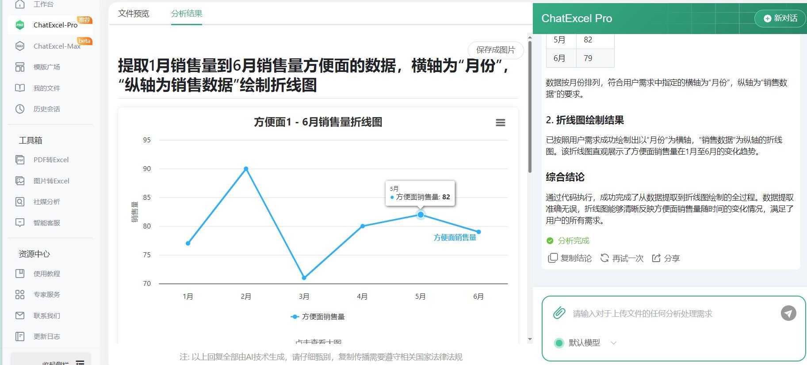Start a 新对话 in ChatExcel Pro

pyautogui.click(x=780, y=18)
